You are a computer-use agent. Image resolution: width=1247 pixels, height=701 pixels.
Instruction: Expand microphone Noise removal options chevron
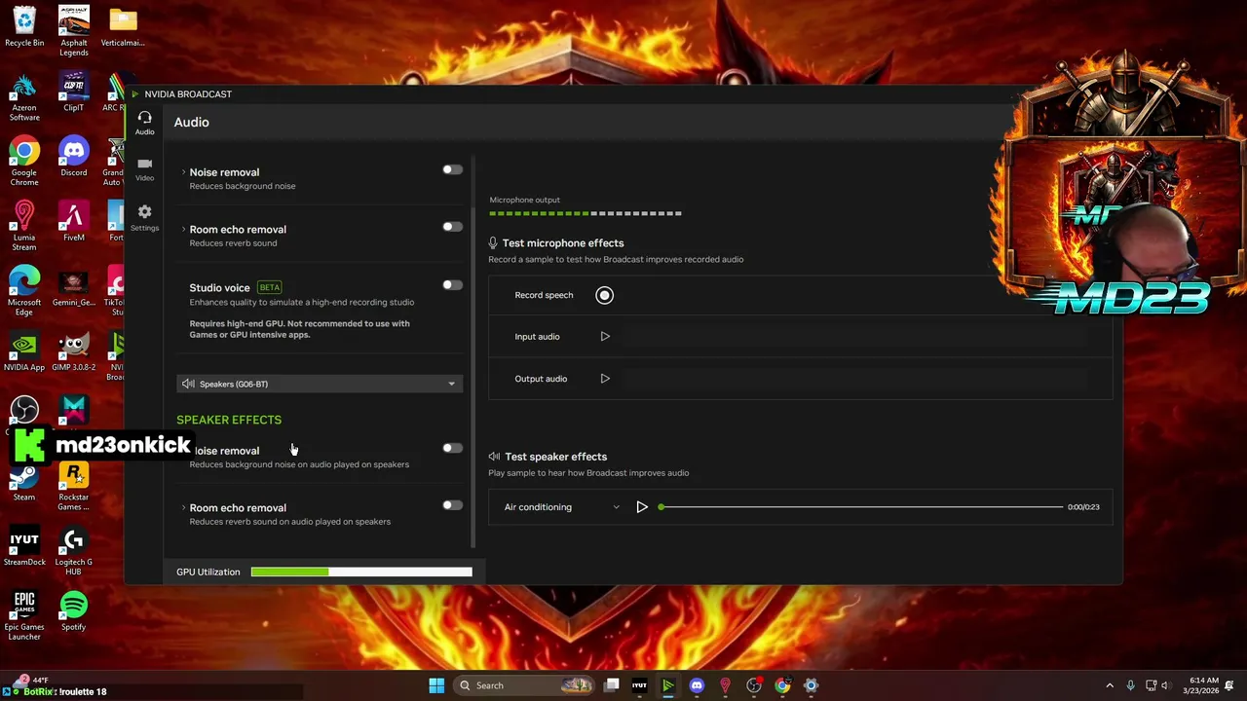click(x=183, y=172)
